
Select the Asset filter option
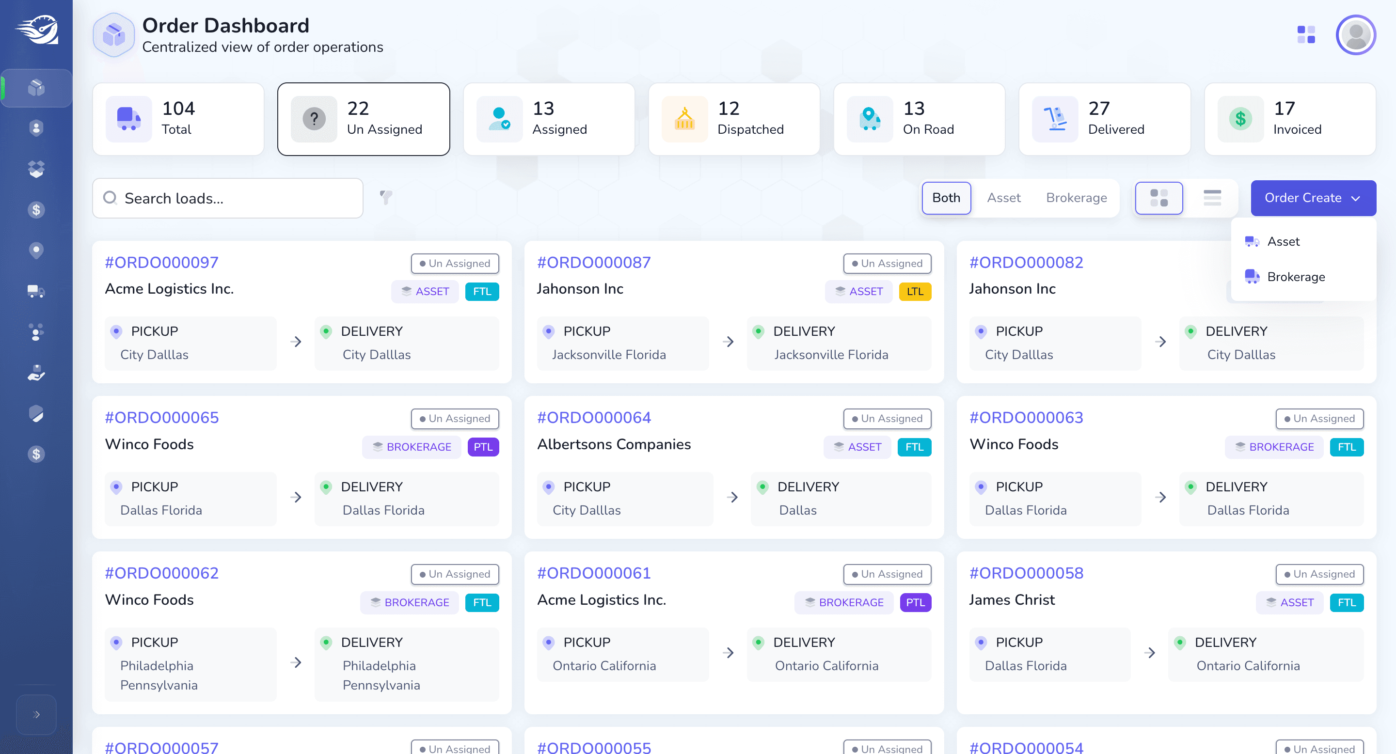pos(1004,198)
